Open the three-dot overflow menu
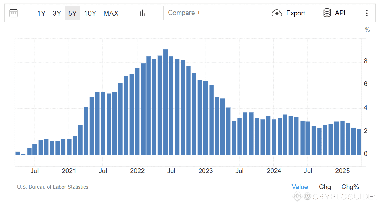The width and height of the screenshot is (381, 205). [x=367, y=13]
